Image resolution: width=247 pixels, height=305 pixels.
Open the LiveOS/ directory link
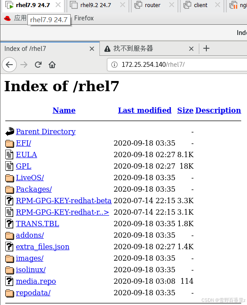pos(30,178)
